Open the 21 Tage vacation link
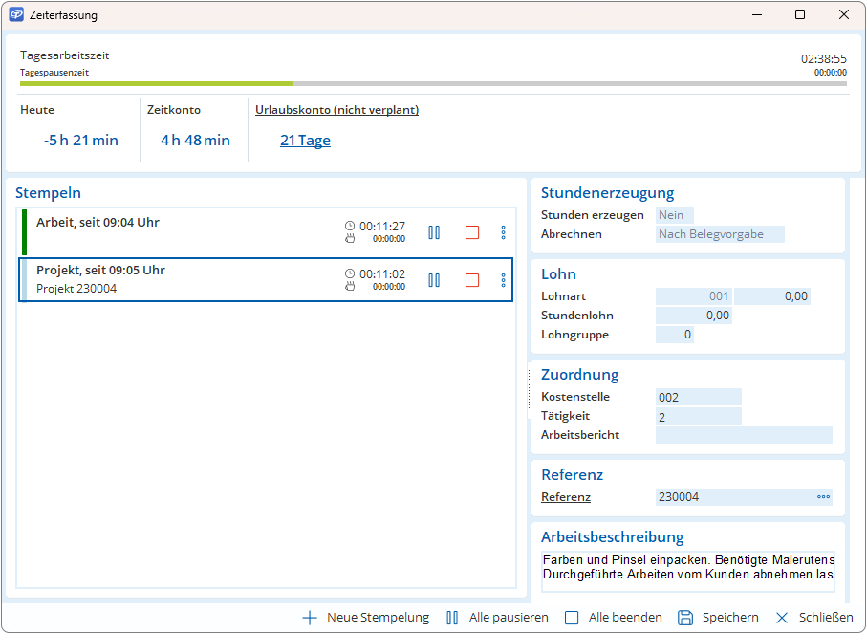The image size is (867, 633). (305, 141)
